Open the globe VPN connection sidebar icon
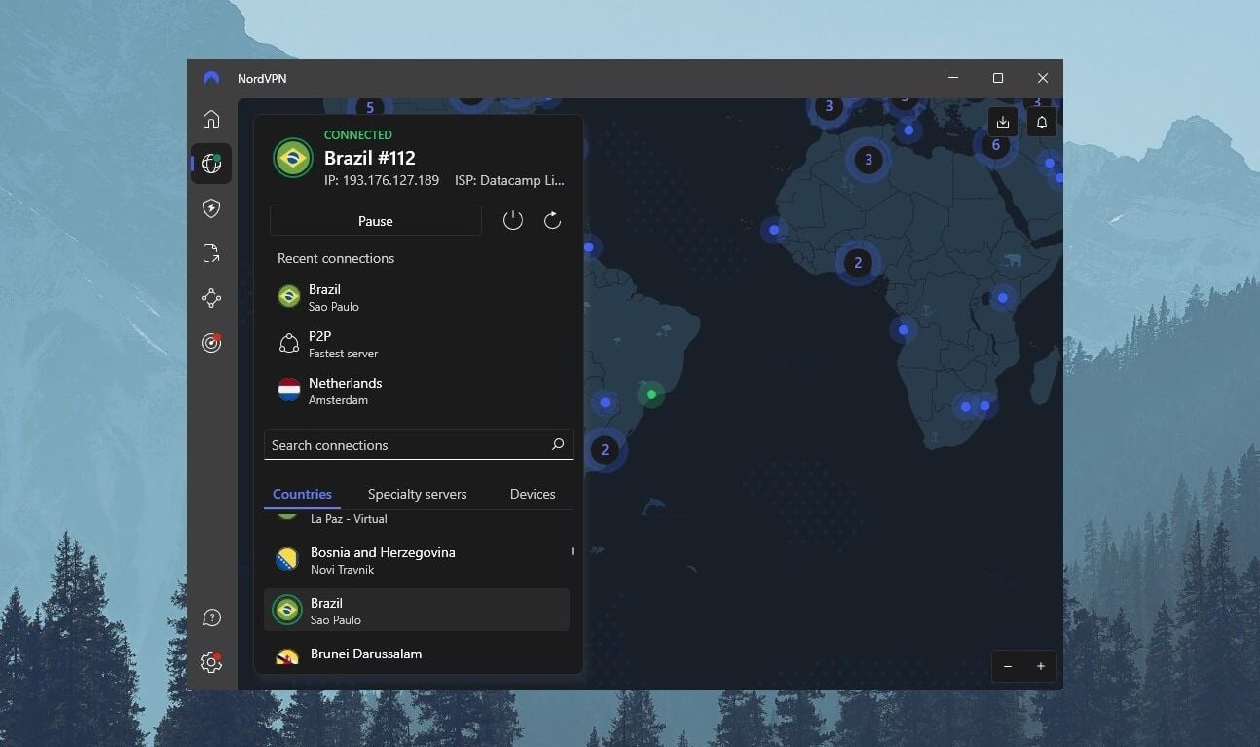This screenshot has width=1260, height=747. pyautogui.click(x=211, y=164)
